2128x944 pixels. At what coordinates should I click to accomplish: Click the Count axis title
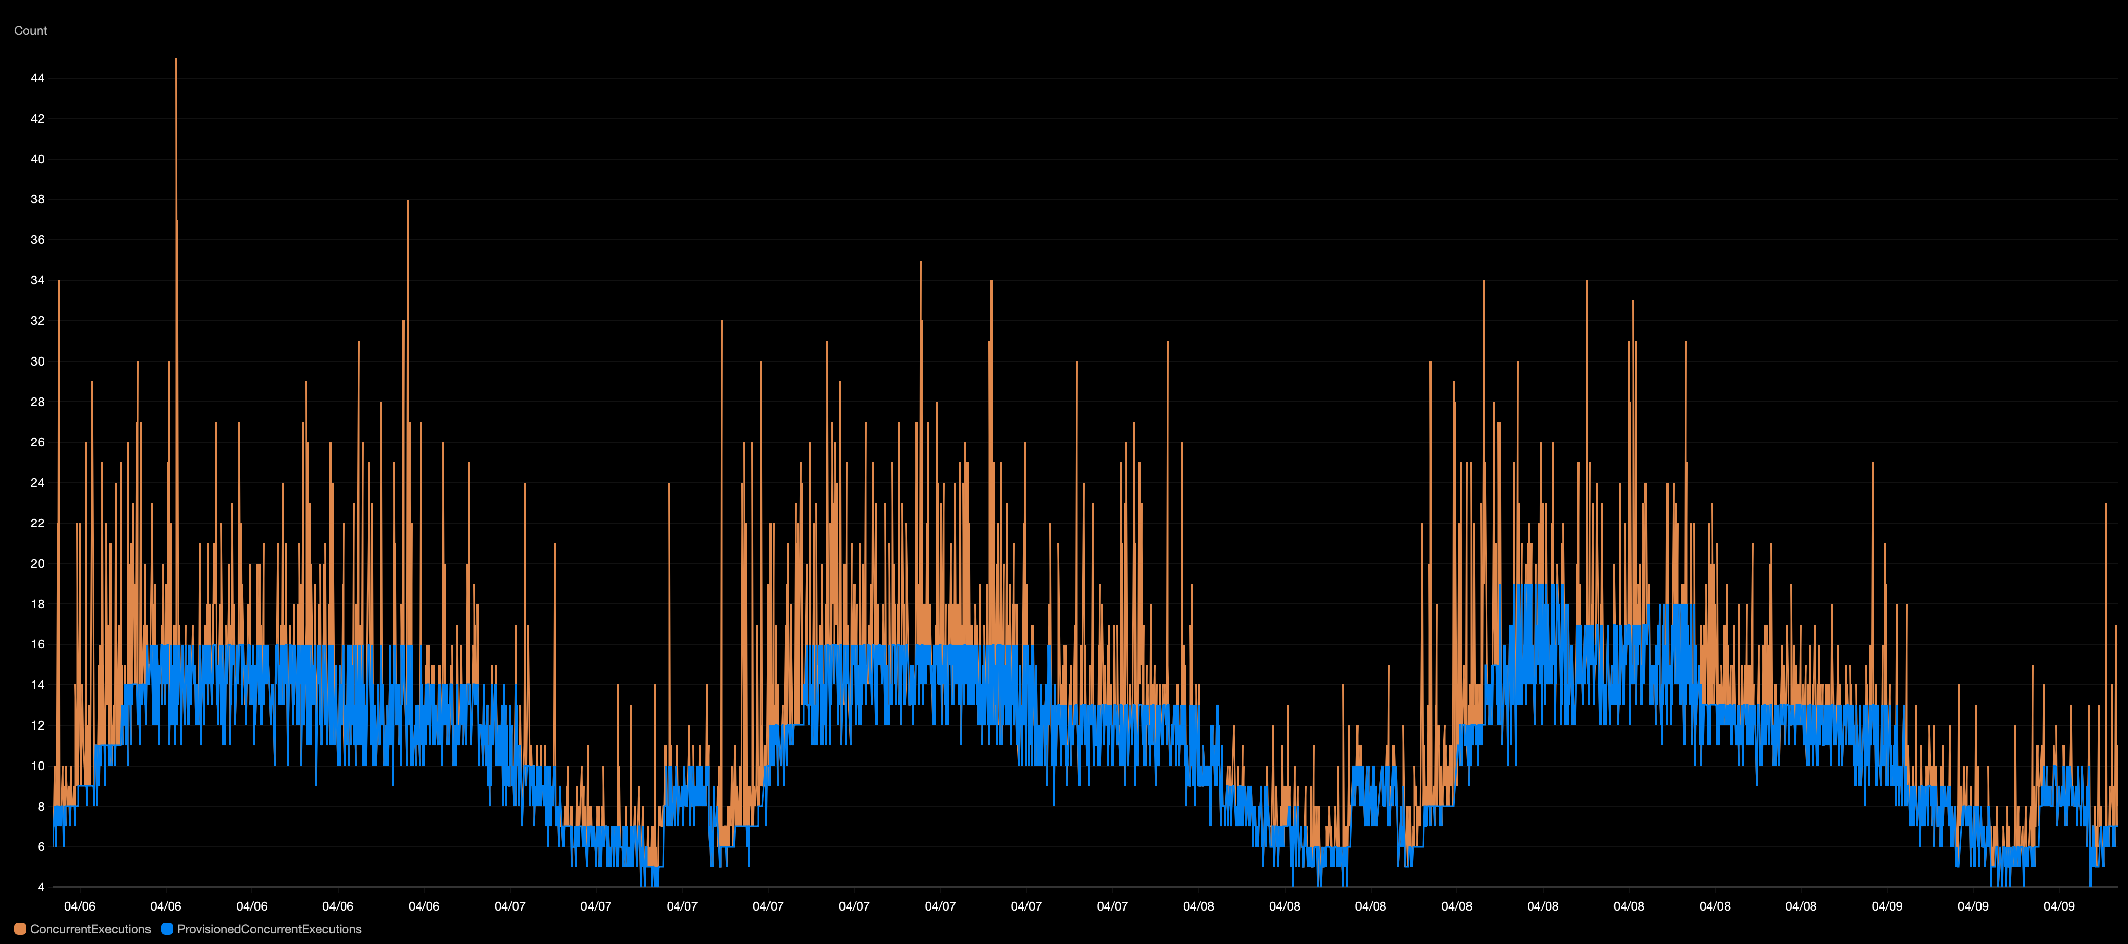30,30
